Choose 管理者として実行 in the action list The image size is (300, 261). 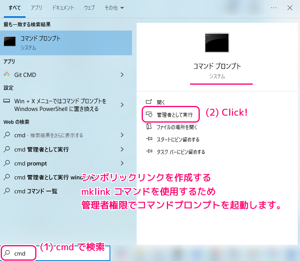[175, 114]
